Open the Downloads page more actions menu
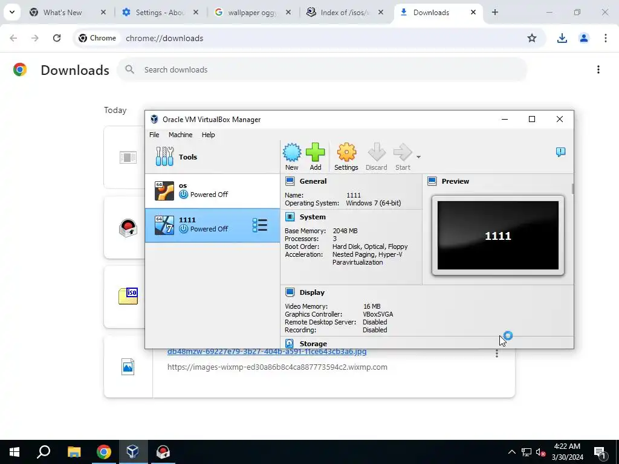619x464 pixels. (x=598, y=70)
